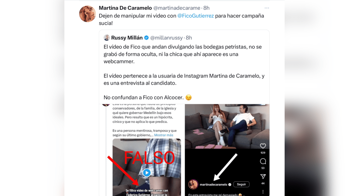Image resolution: width=349 pixels, height=196 pixels.
Task: Click the @martinadecarame handle
Action: click(x=177, y=8)
